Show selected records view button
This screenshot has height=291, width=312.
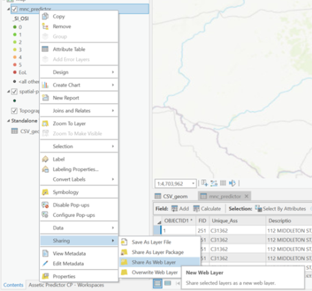tap(168, 283)
